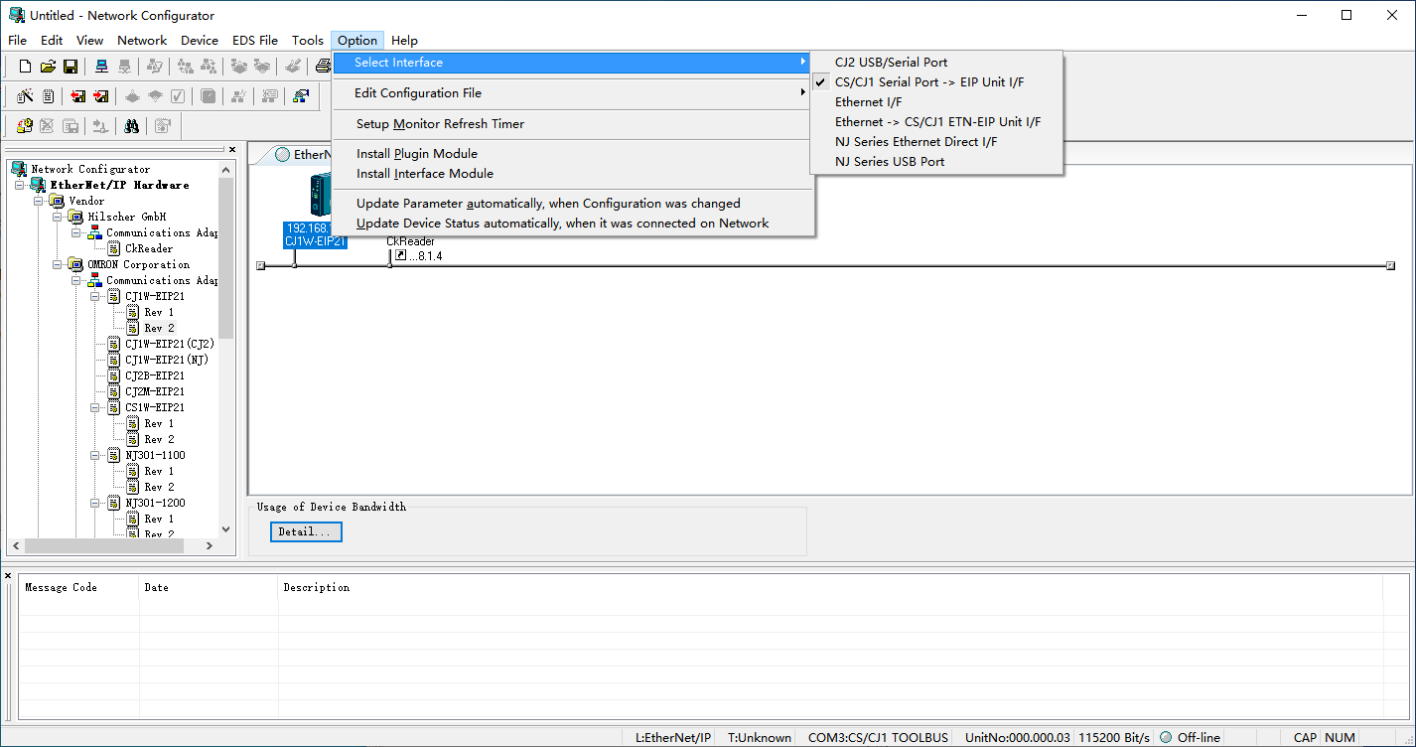
Task: Click the floppy icon with left red arrow
Action: 78,96
